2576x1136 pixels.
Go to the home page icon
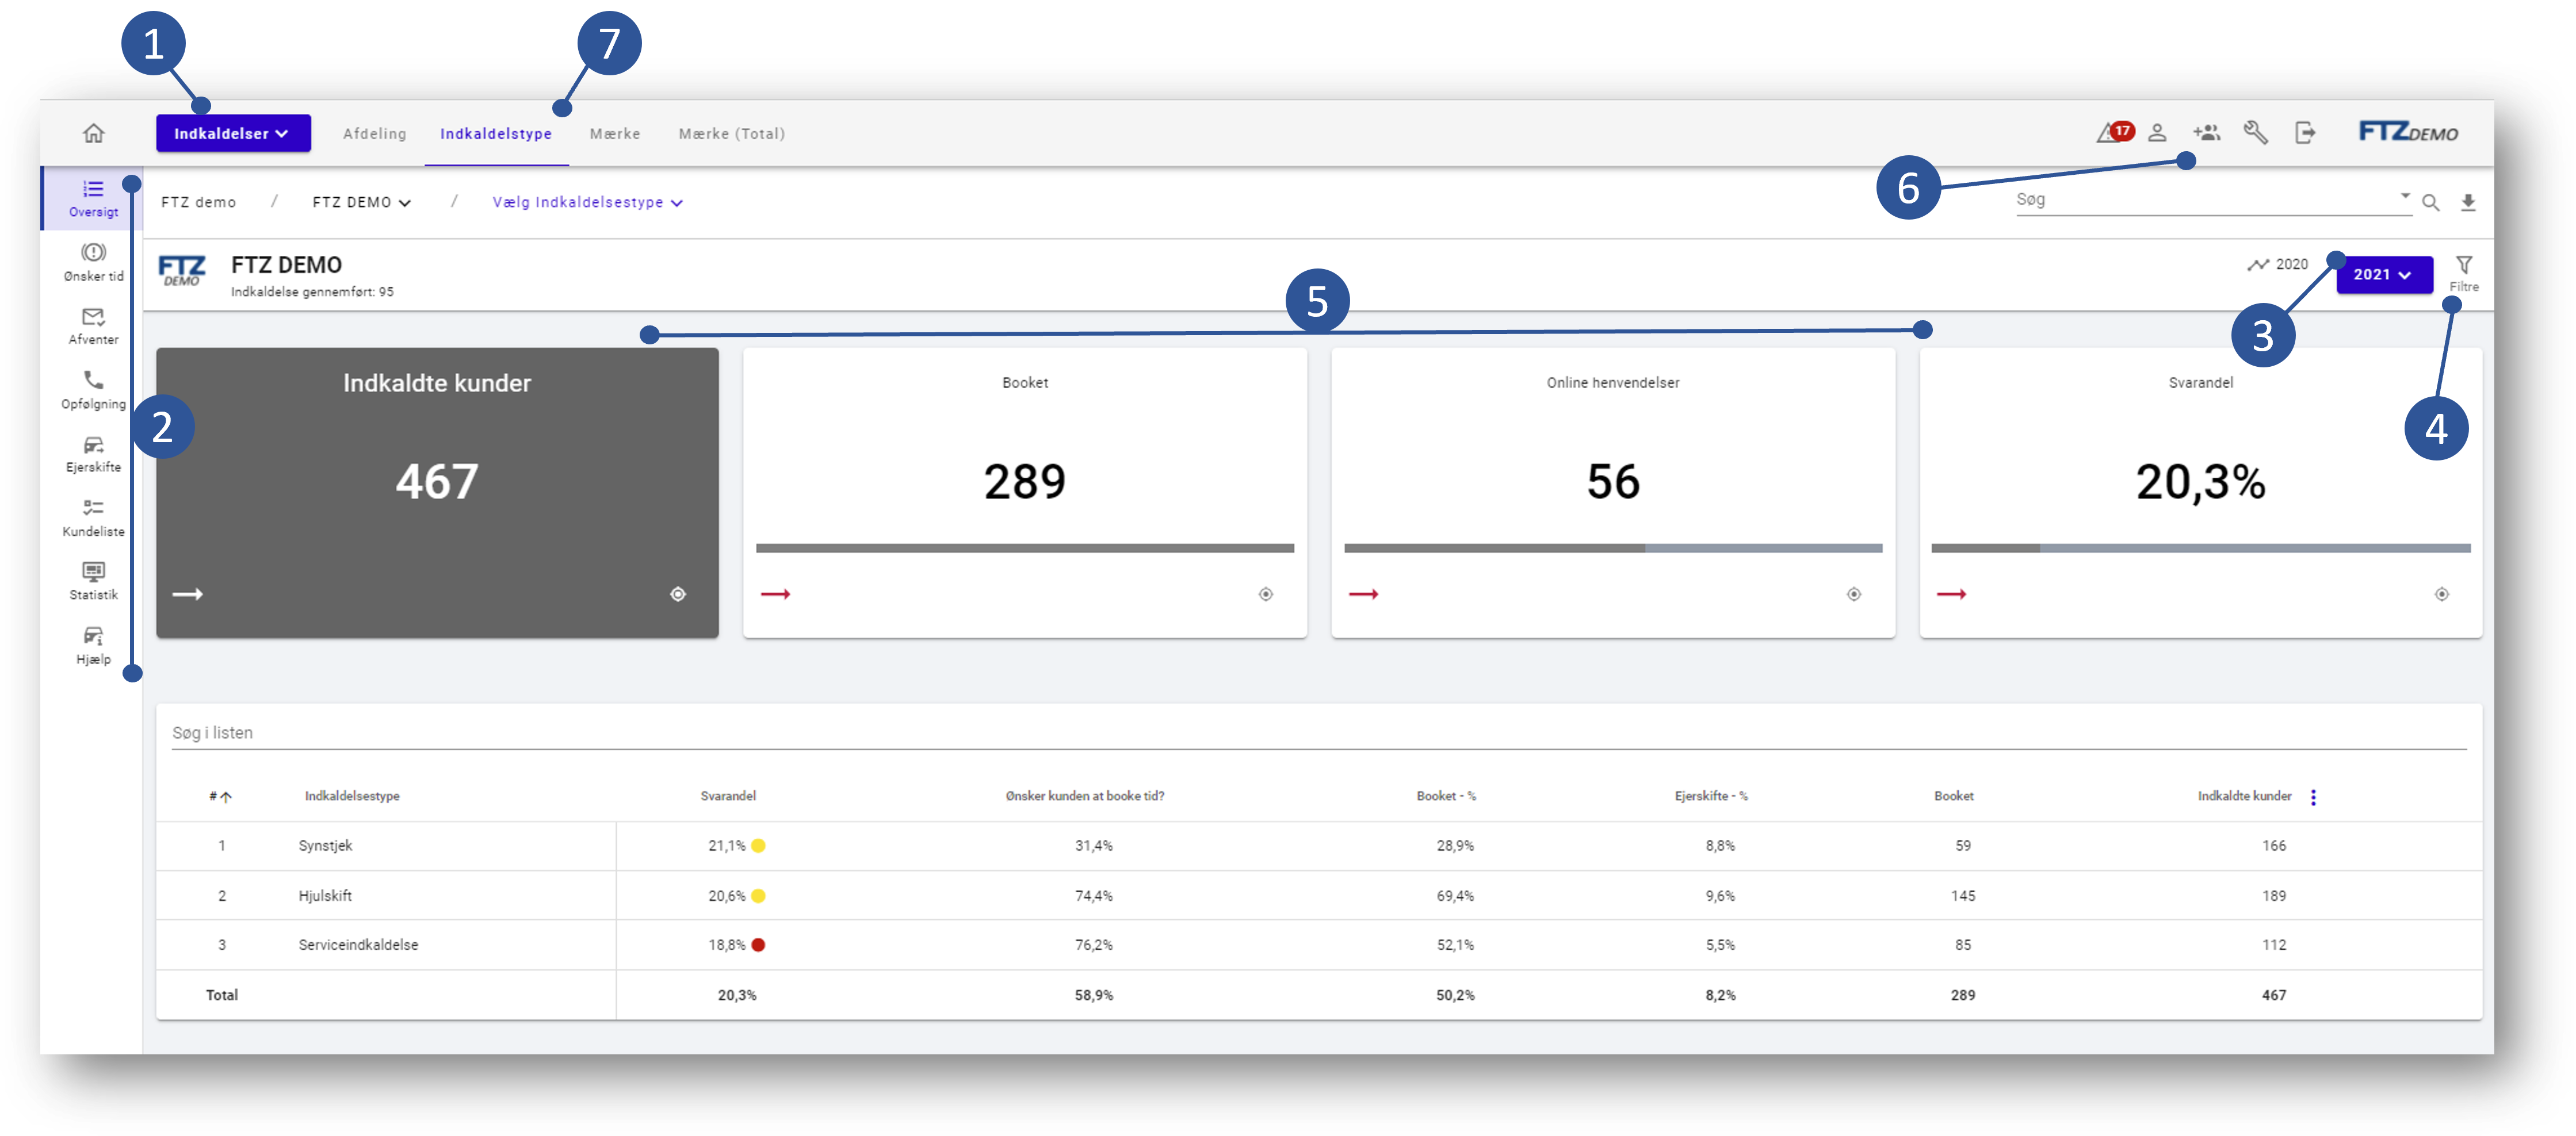tap(93, 133)
